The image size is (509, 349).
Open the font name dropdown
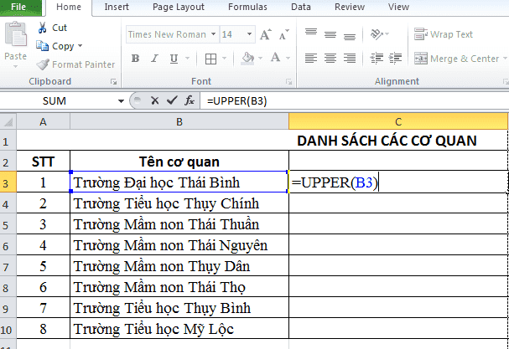pyautogui.click(x=213, y=35)
